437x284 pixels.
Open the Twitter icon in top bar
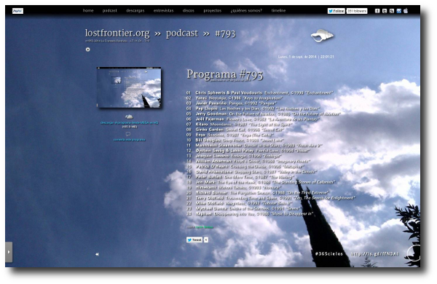coord(385,11)
